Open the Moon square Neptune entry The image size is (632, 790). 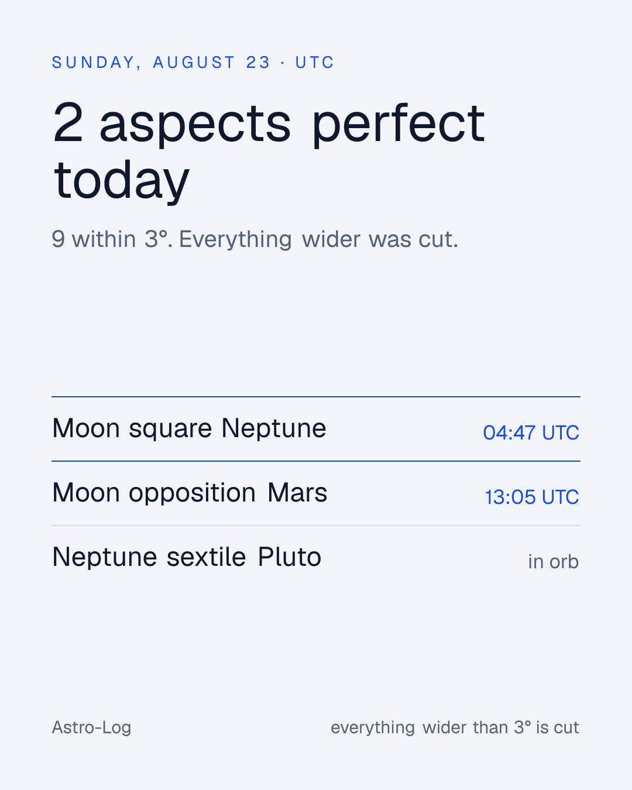pyautogui.click(x=316, y=429)
